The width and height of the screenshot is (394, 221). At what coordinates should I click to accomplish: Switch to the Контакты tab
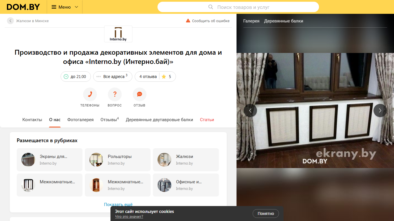point(32,120)
